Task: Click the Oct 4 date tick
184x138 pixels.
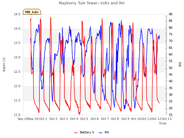Action: [74, 119]
